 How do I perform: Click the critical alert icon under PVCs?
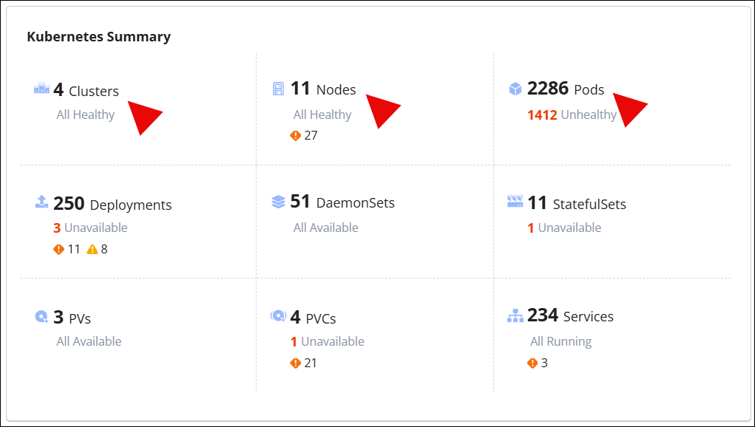(296, 363)
